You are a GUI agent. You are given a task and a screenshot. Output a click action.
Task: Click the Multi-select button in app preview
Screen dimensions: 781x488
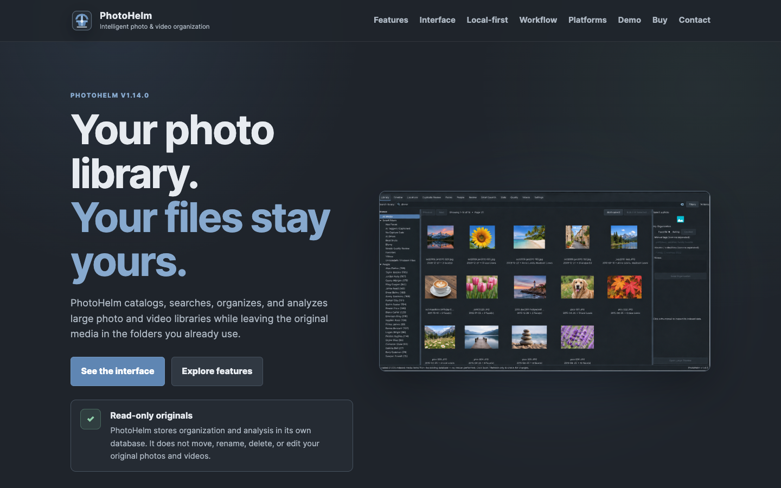pyautogui.click(x=613, y=213)
